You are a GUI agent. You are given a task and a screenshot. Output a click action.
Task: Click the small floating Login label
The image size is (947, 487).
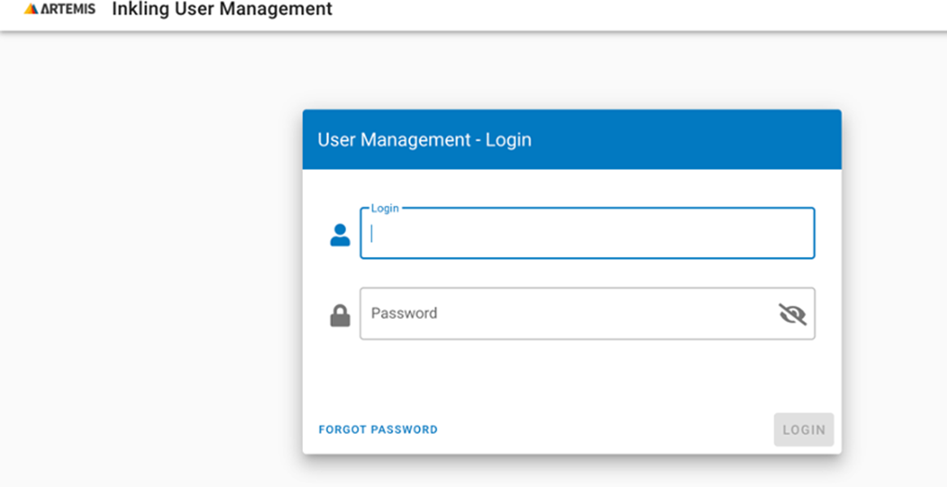[384, 208]
